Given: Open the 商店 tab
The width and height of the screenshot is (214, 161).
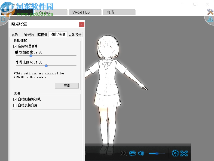Looking at the screenshot, I should point(119,12).
